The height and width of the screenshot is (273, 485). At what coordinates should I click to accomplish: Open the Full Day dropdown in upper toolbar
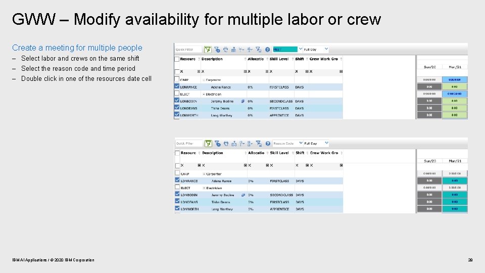(x=326, y=49)
